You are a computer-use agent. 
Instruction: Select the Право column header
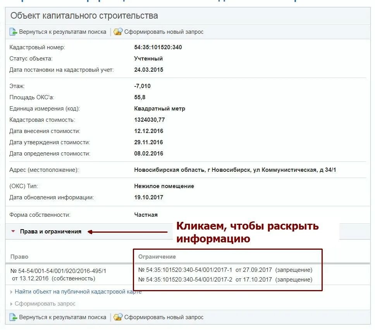click(x=19, y=257)
